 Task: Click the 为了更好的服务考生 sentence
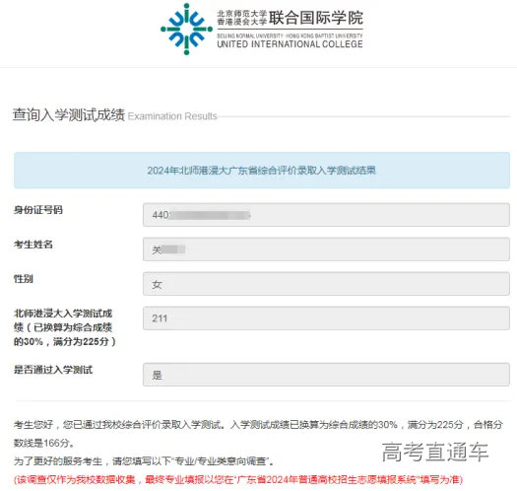144,461
